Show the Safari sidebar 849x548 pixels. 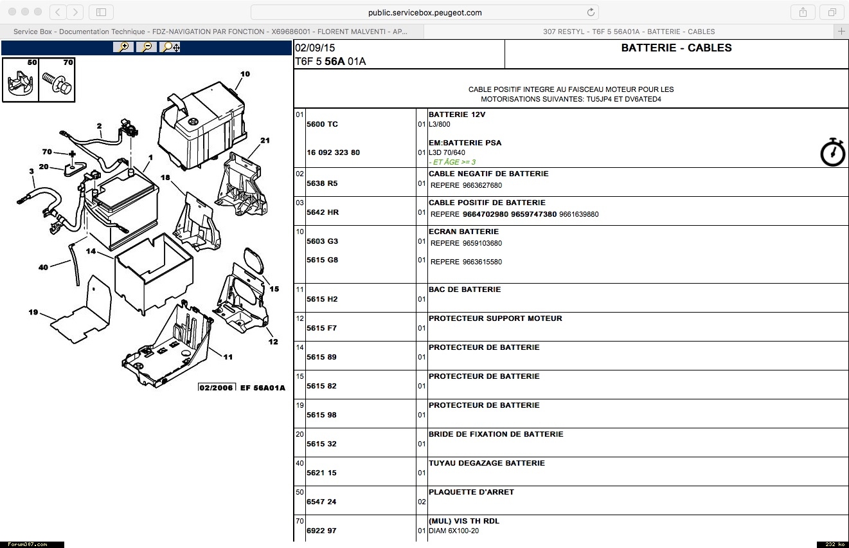[101, 12]
